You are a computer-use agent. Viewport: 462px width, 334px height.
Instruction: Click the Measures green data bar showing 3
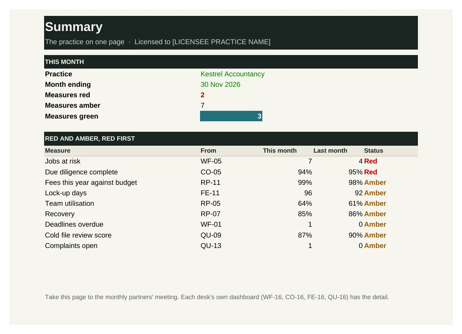pyautogui.click(x=231, y=116)
